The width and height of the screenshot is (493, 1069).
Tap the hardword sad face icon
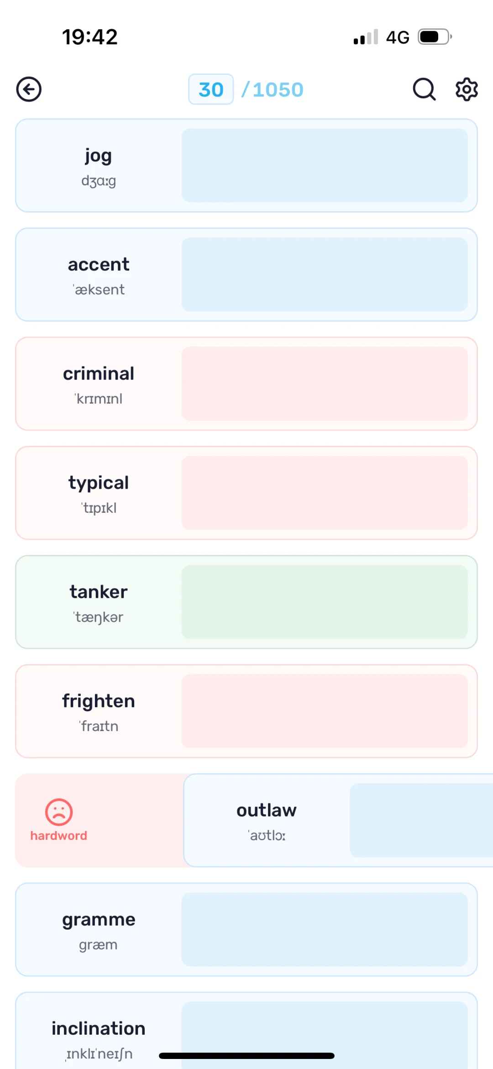[59, 812]
